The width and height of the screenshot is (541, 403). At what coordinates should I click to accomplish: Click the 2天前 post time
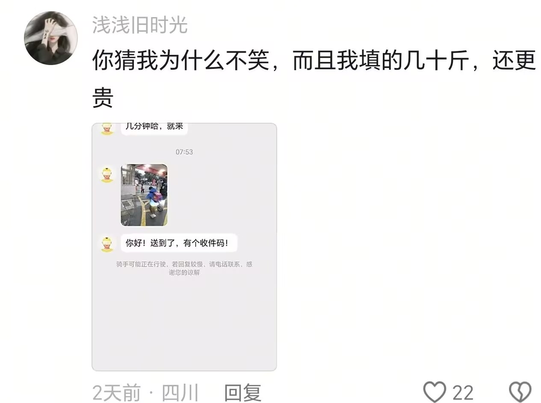(x=116, y=393)
